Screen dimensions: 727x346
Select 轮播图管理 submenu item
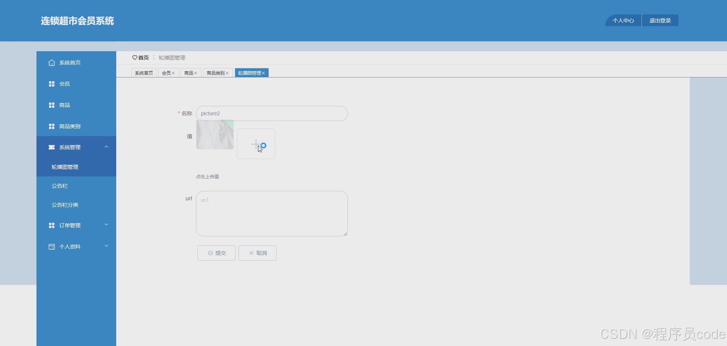76,167
